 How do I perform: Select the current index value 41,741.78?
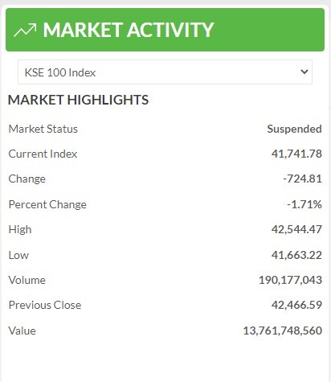click(296, 154)
